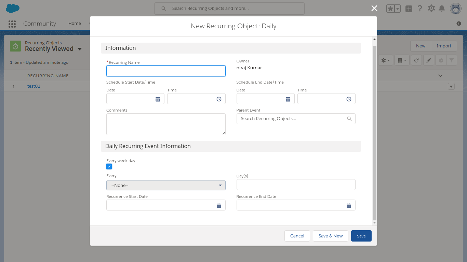
Task: Open Schedule End Time clock picker
Action: coord(349,99)
